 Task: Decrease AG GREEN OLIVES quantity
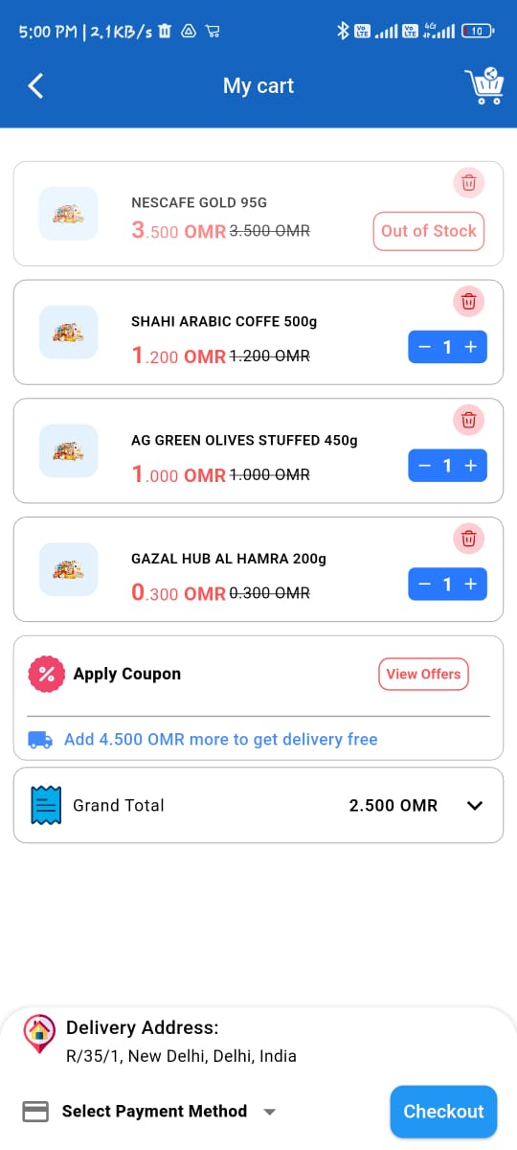(425, 466)
